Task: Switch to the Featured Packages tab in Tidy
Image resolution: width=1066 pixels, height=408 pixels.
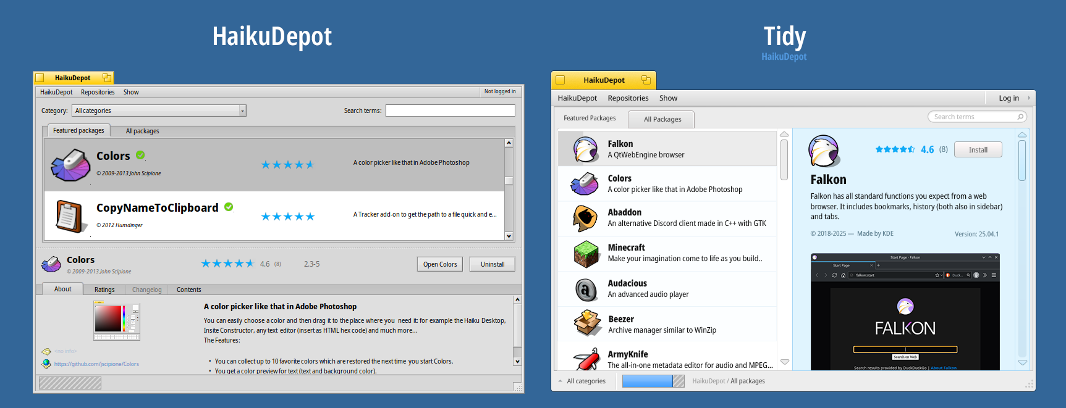Action: [x=590, y=118]
